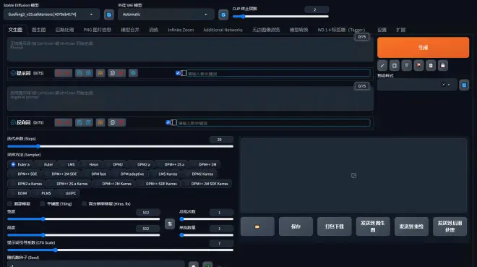
Task: Click the orange Generate button
Action: tap(423, 48)
